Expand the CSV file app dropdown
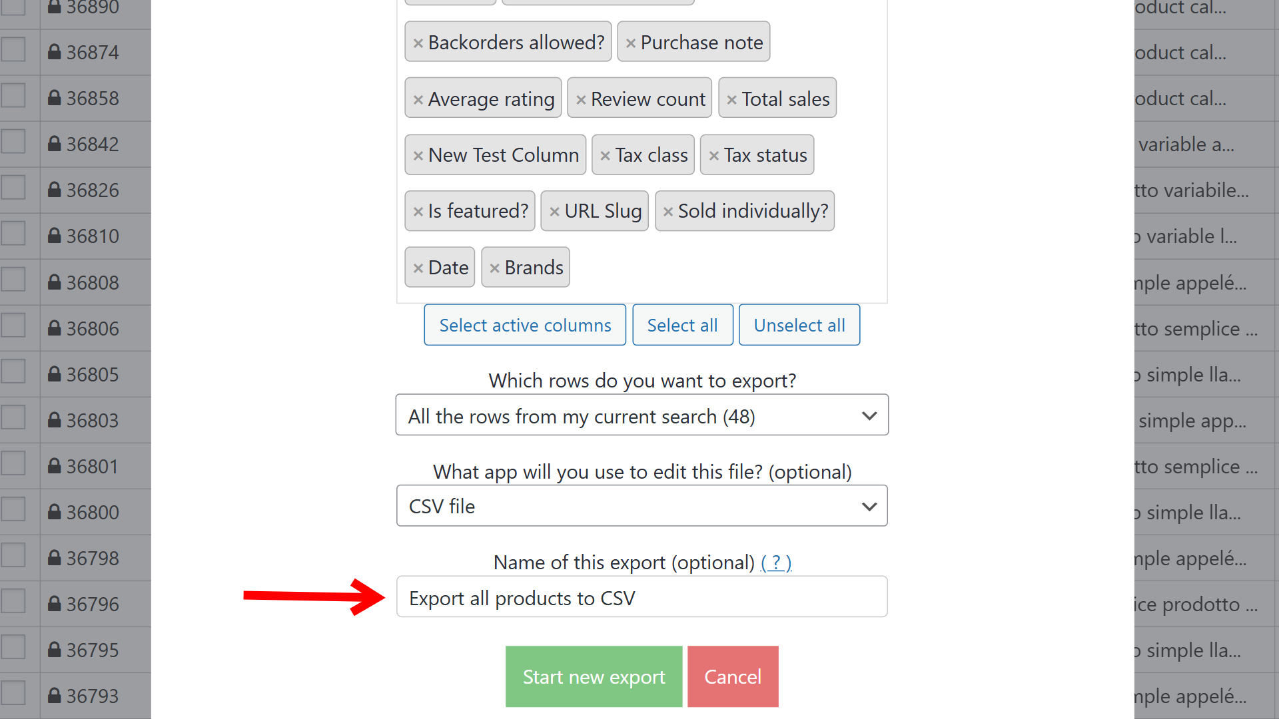 641,506
